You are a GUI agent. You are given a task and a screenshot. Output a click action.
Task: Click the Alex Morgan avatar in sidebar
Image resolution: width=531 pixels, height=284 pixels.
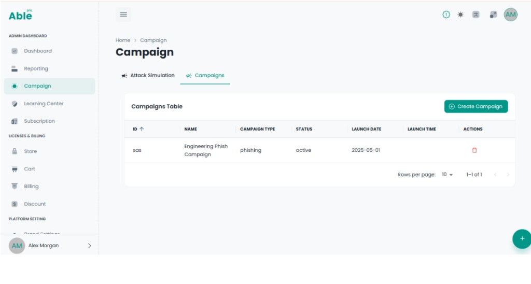[17, 246]
